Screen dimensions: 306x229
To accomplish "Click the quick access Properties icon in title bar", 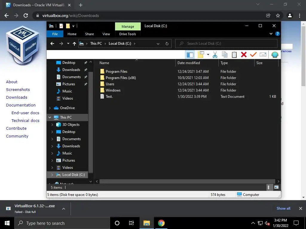I will click(61, 26).
